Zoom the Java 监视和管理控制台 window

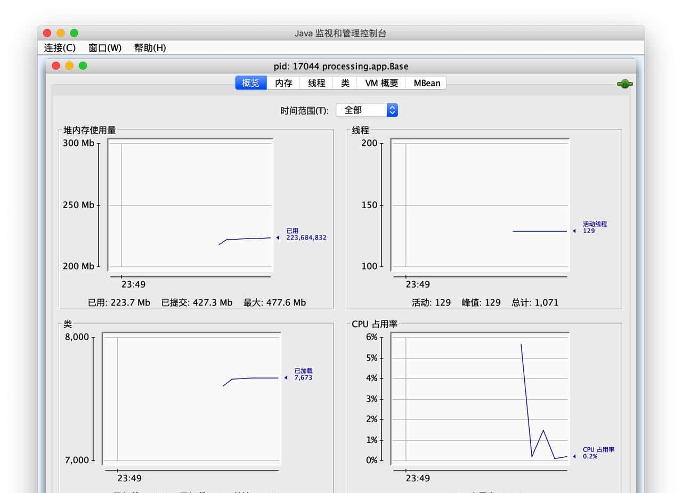(74, 33)
